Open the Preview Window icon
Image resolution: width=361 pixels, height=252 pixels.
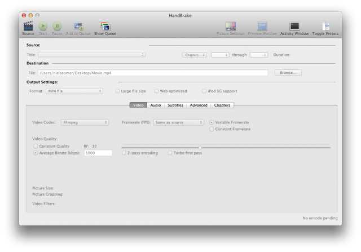tap(262, 26)
